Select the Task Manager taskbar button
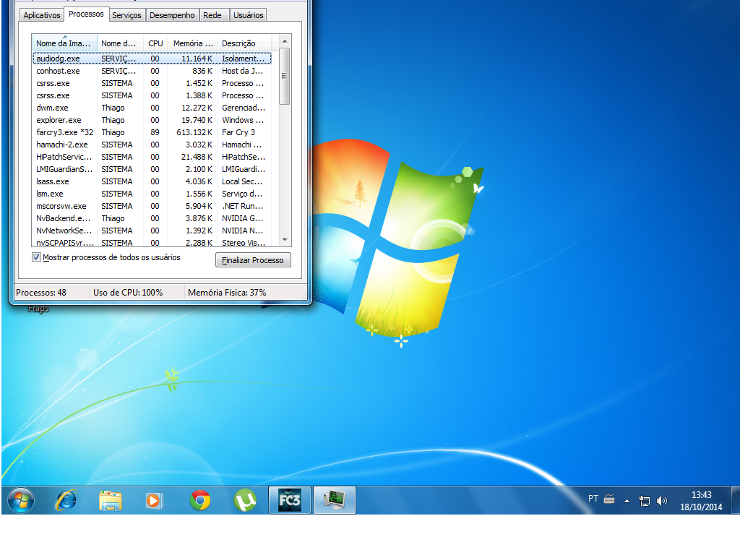 point(334,500)
